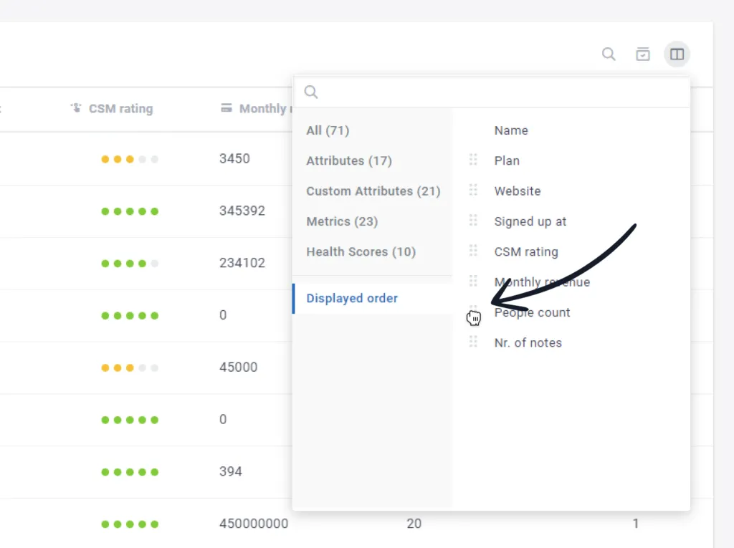This screenshot has width=734, height=548.
Task: Click the 234102 revenue cell
Action: tap(242, 263)
